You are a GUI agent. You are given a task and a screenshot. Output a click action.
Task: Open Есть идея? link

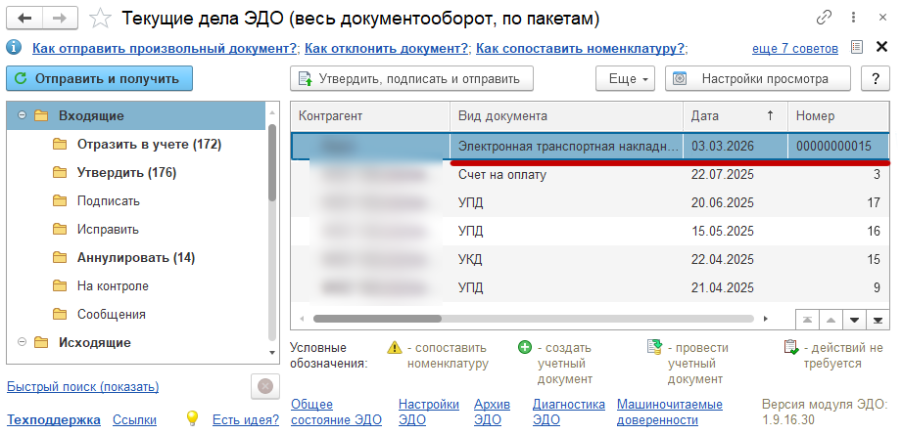[x=246, y=420]
